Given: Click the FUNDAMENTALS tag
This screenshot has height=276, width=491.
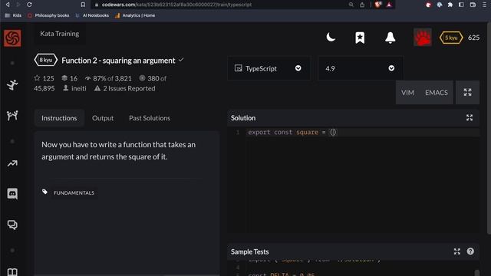Looking at the screenshot, I should point(74,192).
